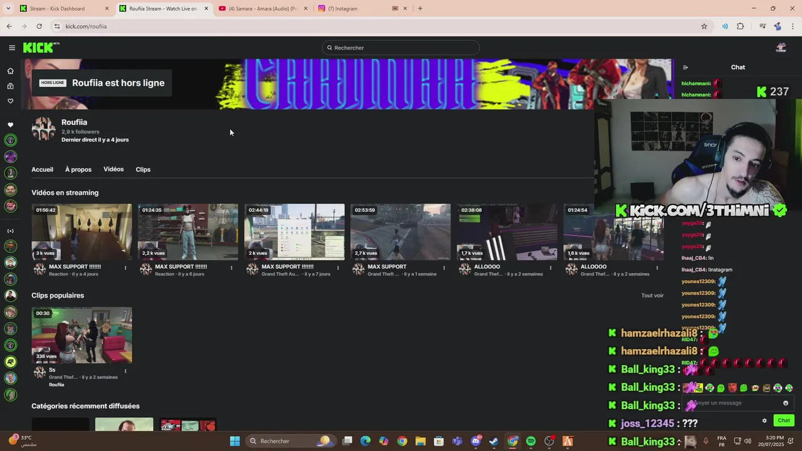Click the green Chat send button
This screenshot has width=802, height=451.
point(784,420)
